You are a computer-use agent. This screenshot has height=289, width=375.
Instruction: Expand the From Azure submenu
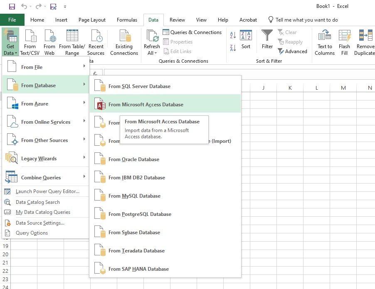[x=45, y=103]
